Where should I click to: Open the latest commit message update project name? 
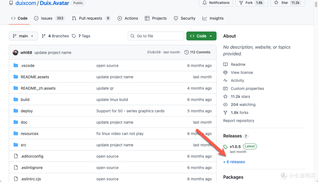click(x=53, y=52)
